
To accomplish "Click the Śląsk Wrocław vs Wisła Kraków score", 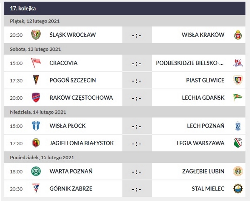I will point(137,35).
